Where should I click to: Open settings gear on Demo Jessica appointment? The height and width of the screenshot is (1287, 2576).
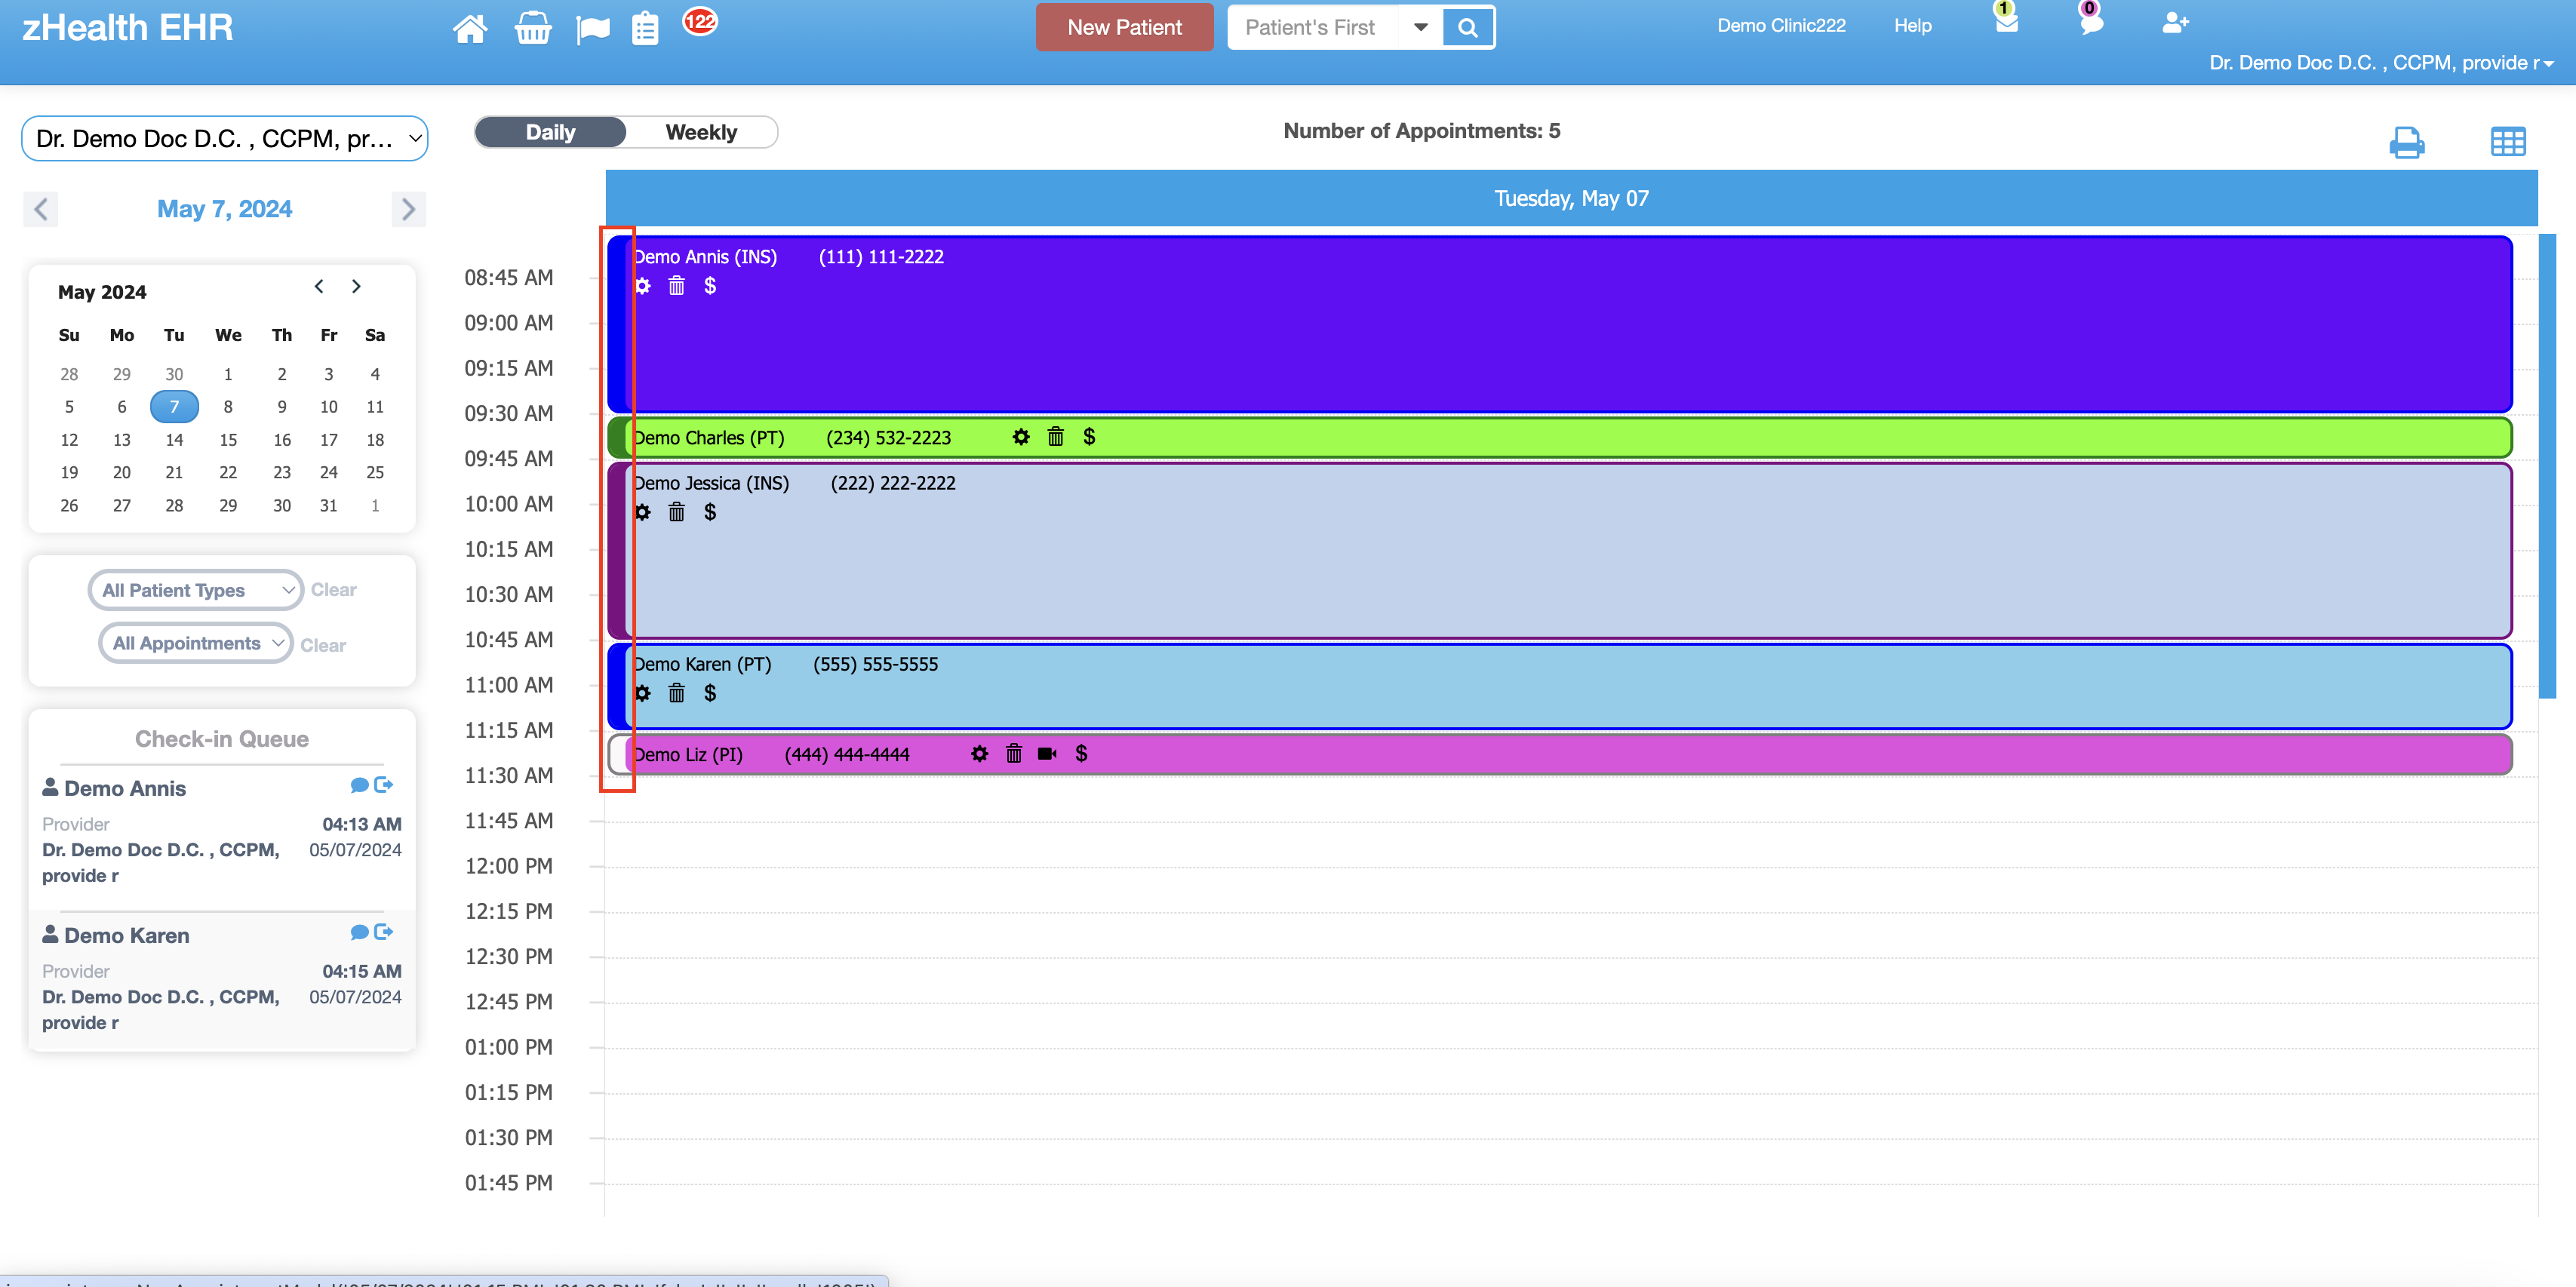tap(643, 512)
